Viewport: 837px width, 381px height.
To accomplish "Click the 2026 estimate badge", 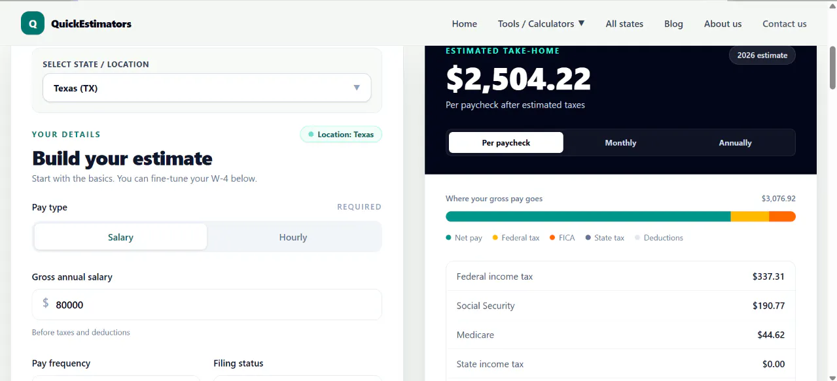I will click(x=762, y=55).
